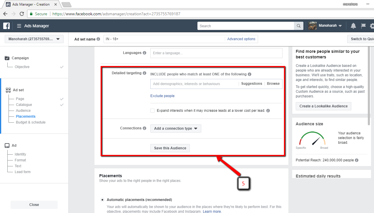
Task: Open Add a connection type dropdown
Action: point(176,129)
